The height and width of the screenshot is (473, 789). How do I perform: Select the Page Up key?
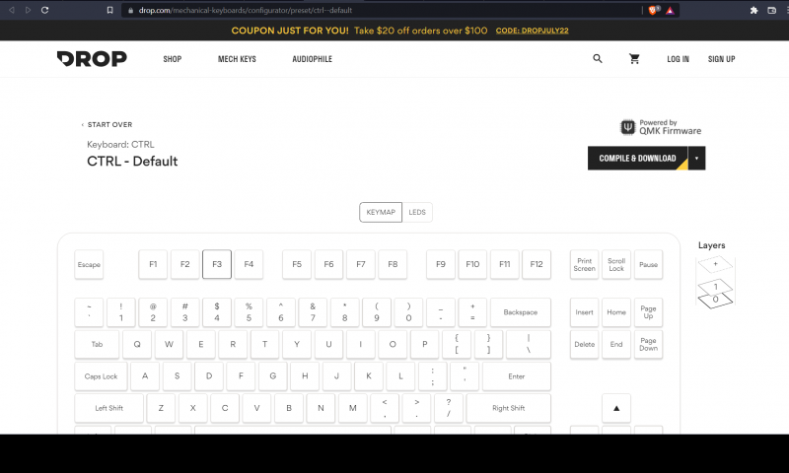click(648, 312)
